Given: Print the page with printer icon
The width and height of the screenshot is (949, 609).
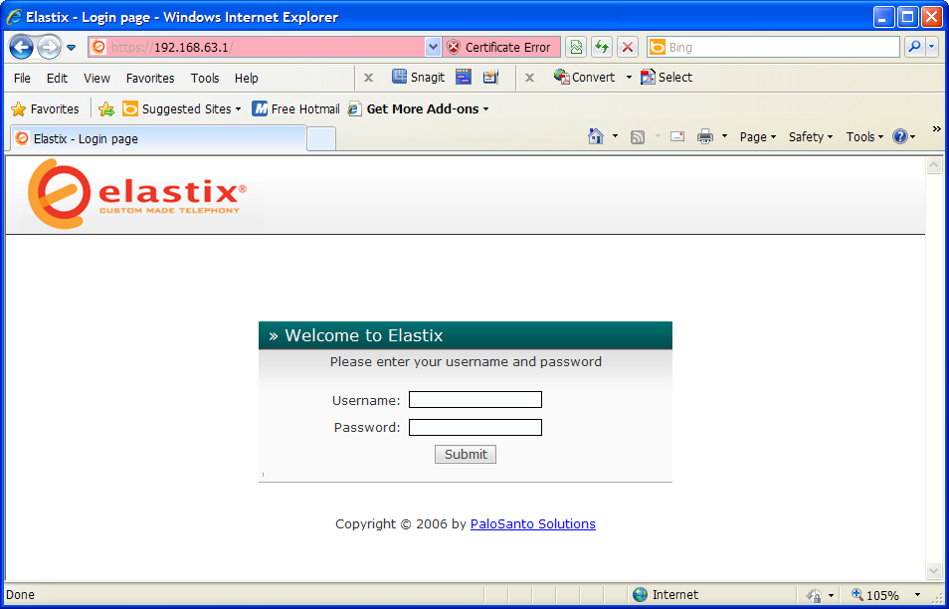Looking at the screenshot, I should pos(705,136).
